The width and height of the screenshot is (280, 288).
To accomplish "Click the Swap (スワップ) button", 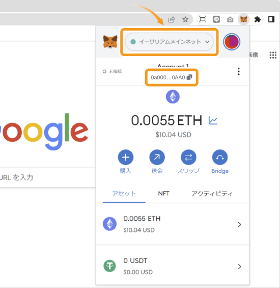I will (x=188, y=157).
